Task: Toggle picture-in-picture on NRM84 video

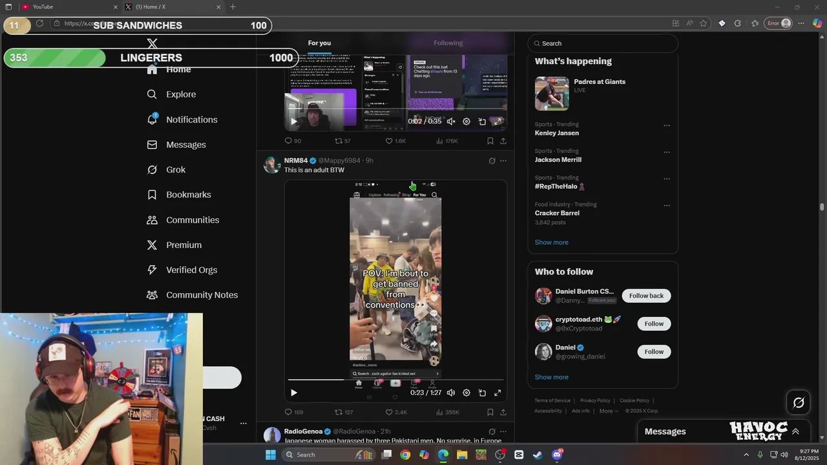Action: click(482, 393)
